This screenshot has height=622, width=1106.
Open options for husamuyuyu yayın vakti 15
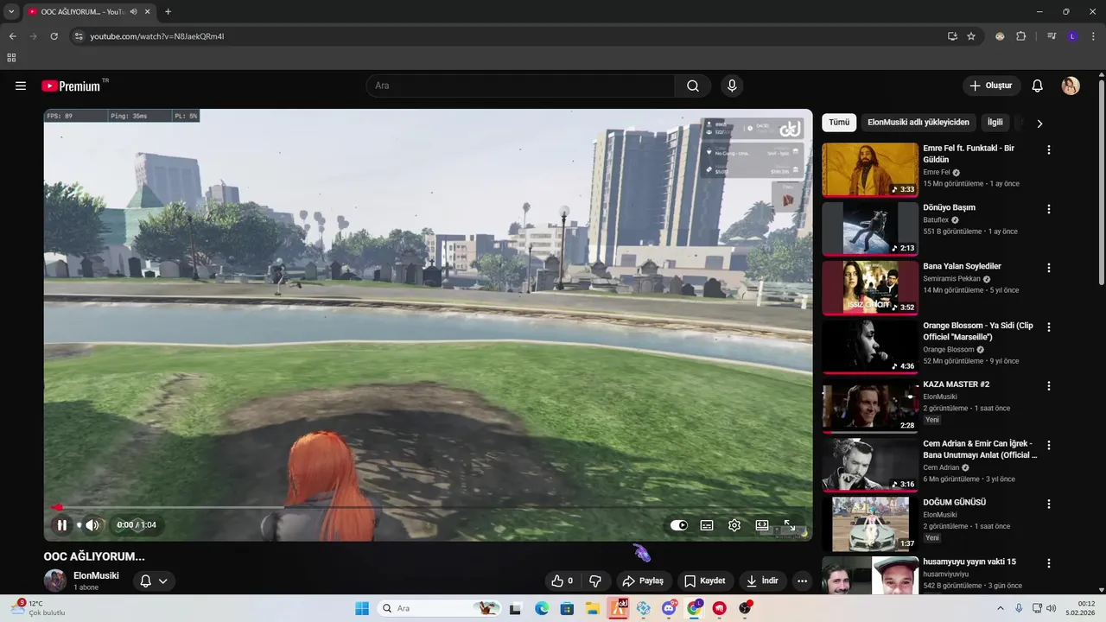tap(1049, 563)
